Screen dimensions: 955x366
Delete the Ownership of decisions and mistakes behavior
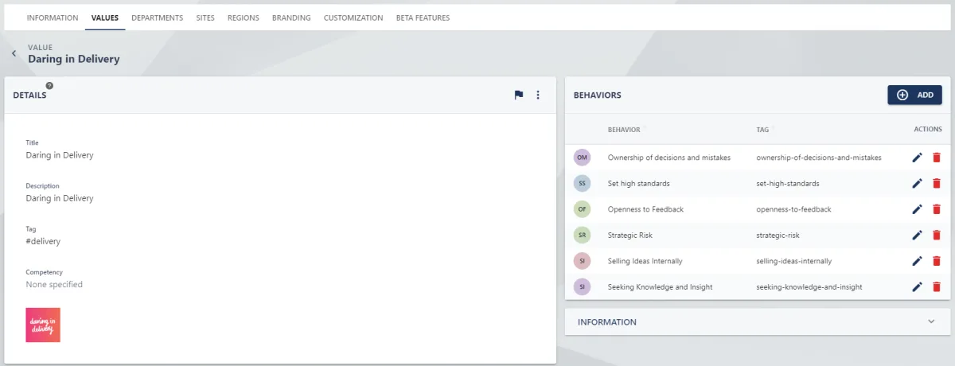coord(936,158)
